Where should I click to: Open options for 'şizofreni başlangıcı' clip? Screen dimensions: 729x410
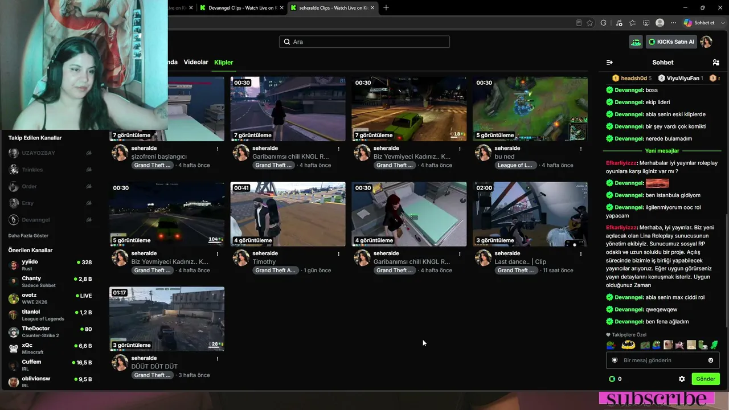pos(218,149)
